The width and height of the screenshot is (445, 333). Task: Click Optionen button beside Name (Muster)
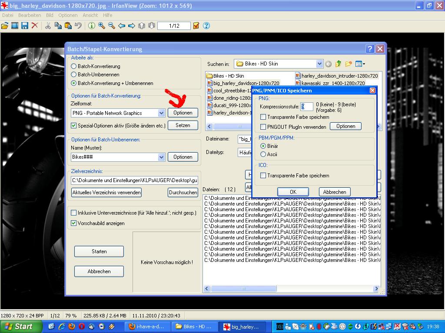click(x=183, y=157)
